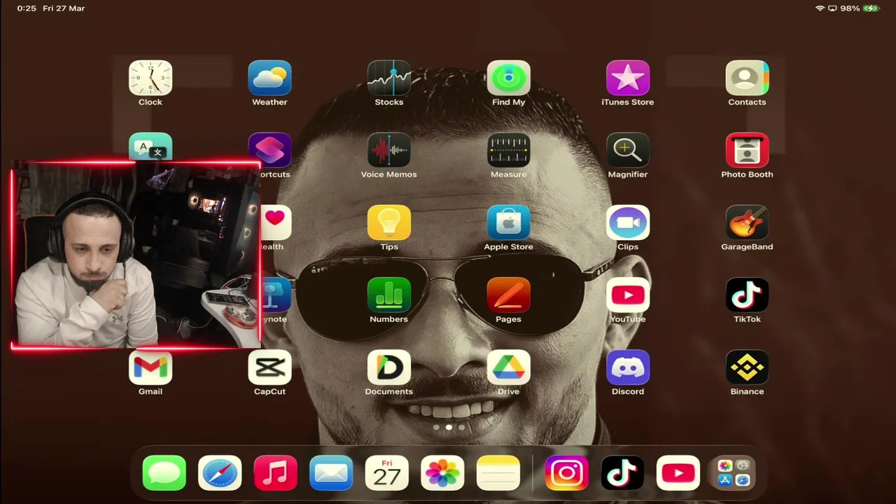Viewport: 896px width, 504px height.
Task: Open Photo Booth
Action: [747, 150]
